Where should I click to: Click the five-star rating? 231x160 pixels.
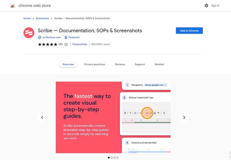pos(48,44)
